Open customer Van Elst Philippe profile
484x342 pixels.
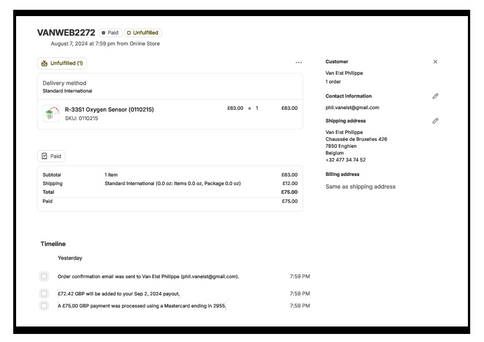pos(344,73)
